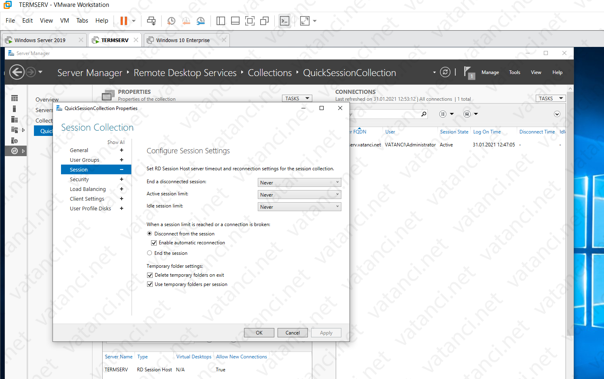Close the TERMSERV VM tab

click(136, 40)
